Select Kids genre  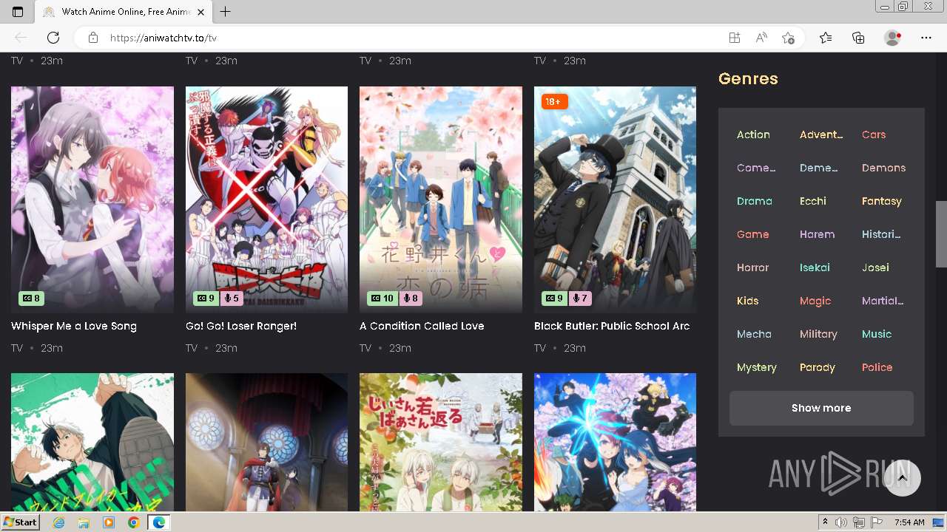click(x=748, y=301)
